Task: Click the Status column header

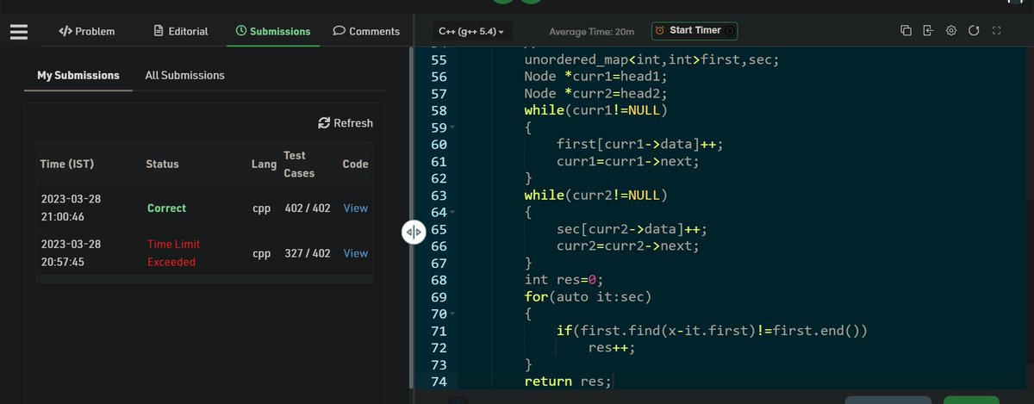Action: pos(162,164)
